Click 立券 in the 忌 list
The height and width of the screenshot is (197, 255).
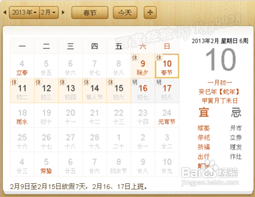(236, 137)
